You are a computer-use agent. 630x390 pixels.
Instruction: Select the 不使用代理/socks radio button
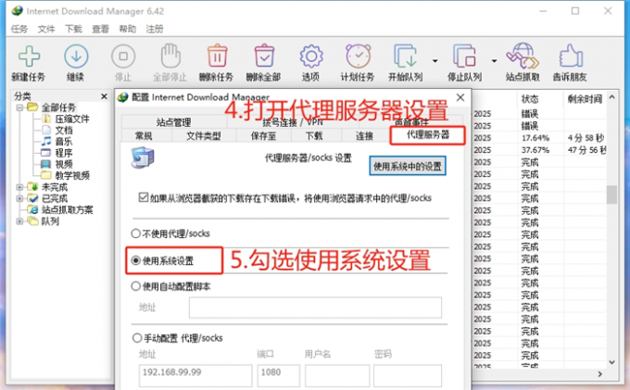click(136, 233)
